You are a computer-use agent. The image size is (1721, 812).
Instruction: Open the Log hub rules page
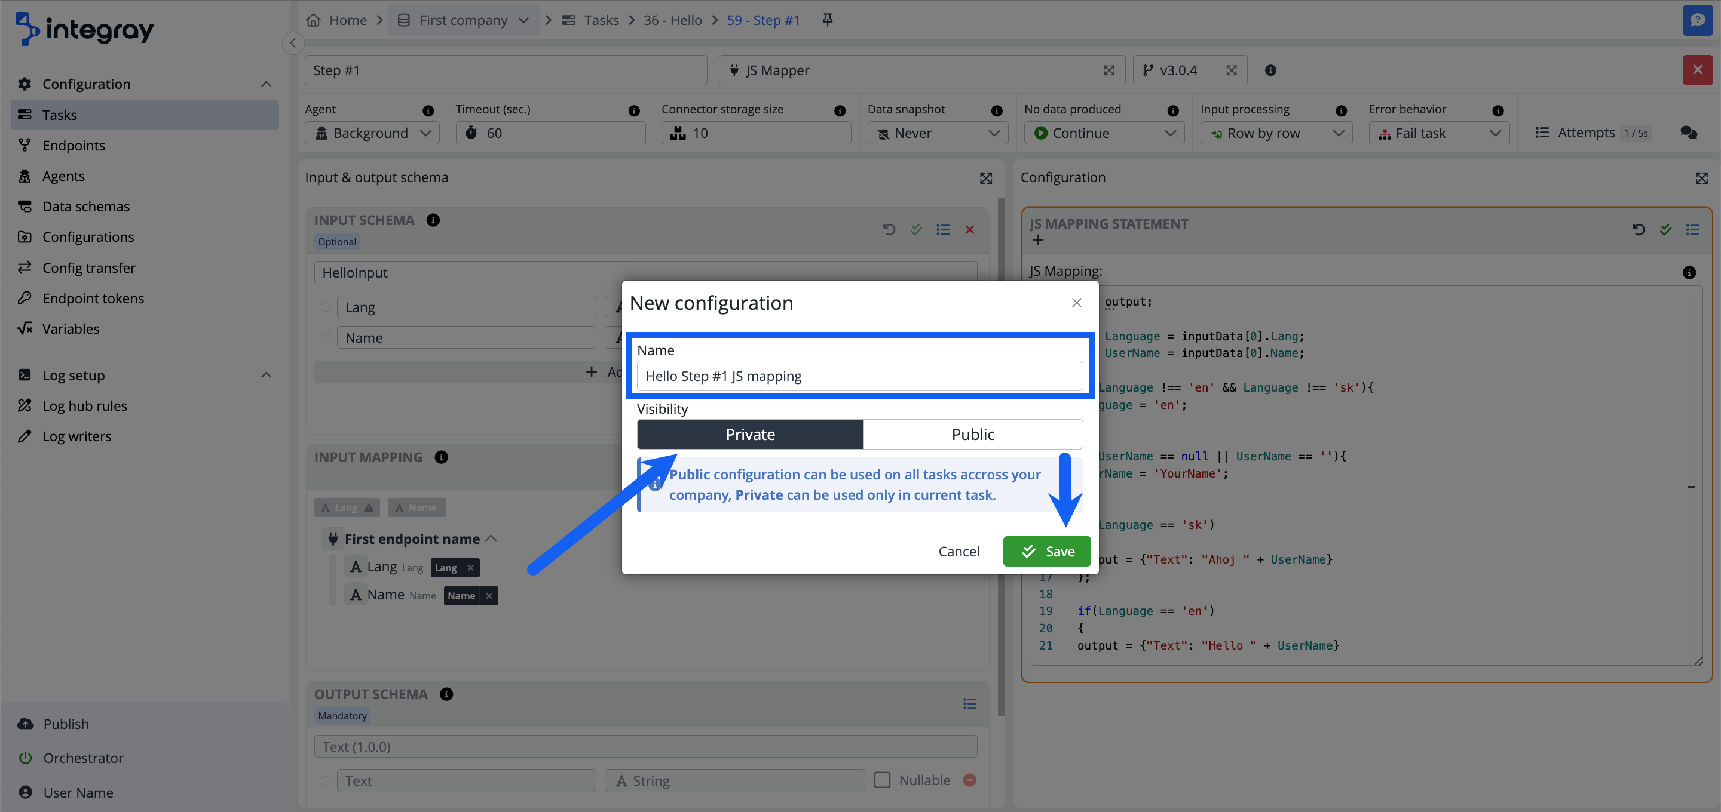(84, 405)
